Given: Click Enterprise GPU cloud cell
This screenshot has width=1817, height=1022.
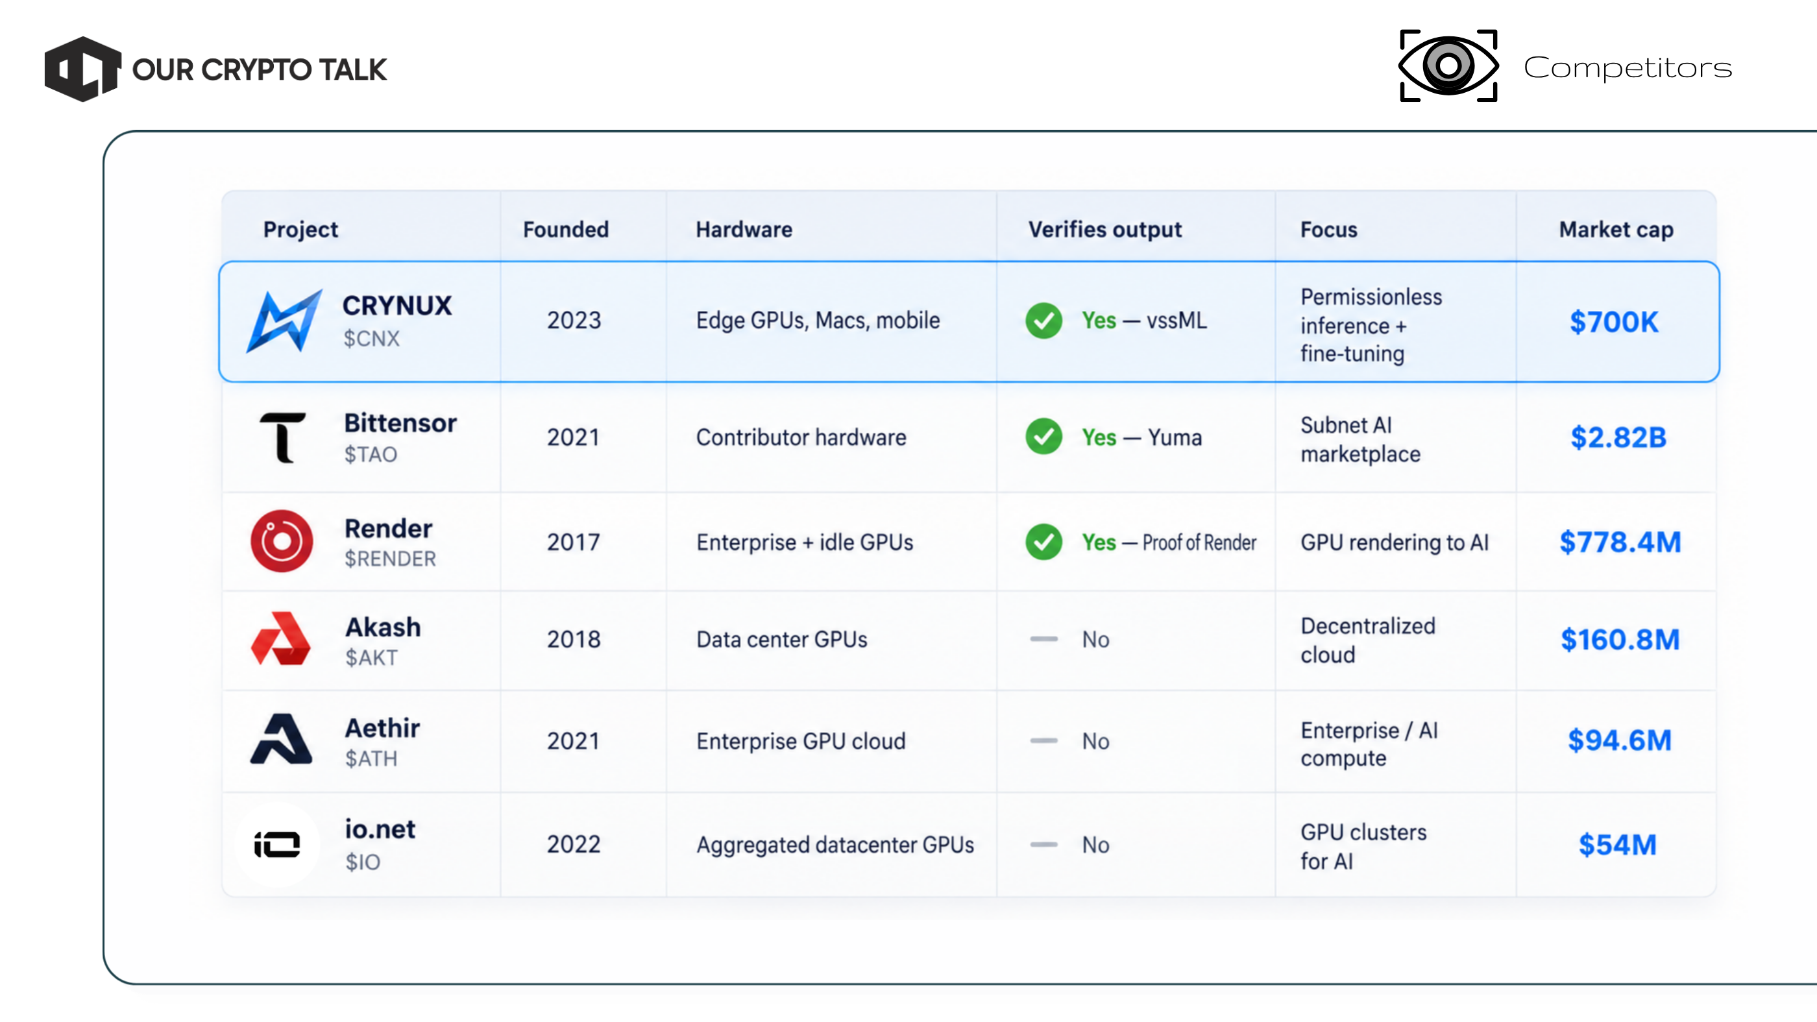Looking at the screenshot, I should point(801,740).
